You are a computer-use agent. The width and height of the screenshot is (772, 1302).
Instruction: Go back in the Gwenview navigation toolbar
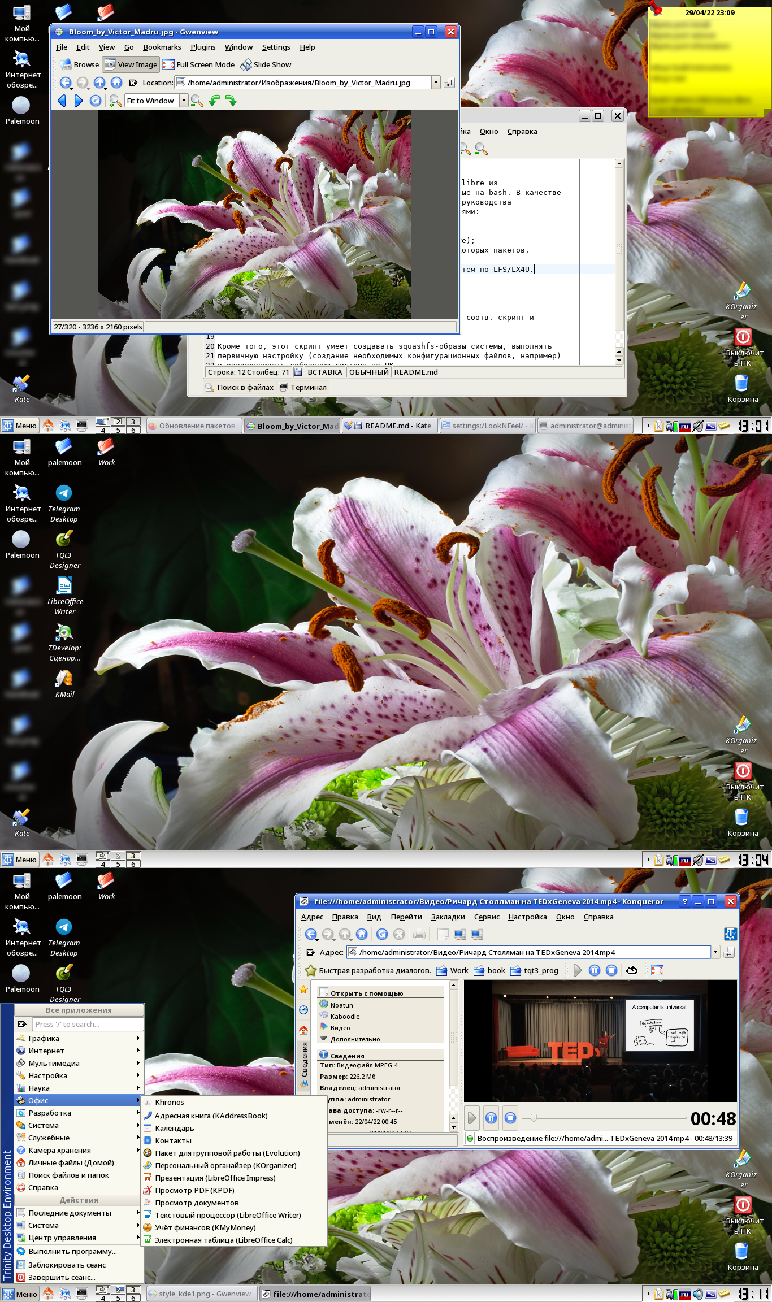[66, 83]
